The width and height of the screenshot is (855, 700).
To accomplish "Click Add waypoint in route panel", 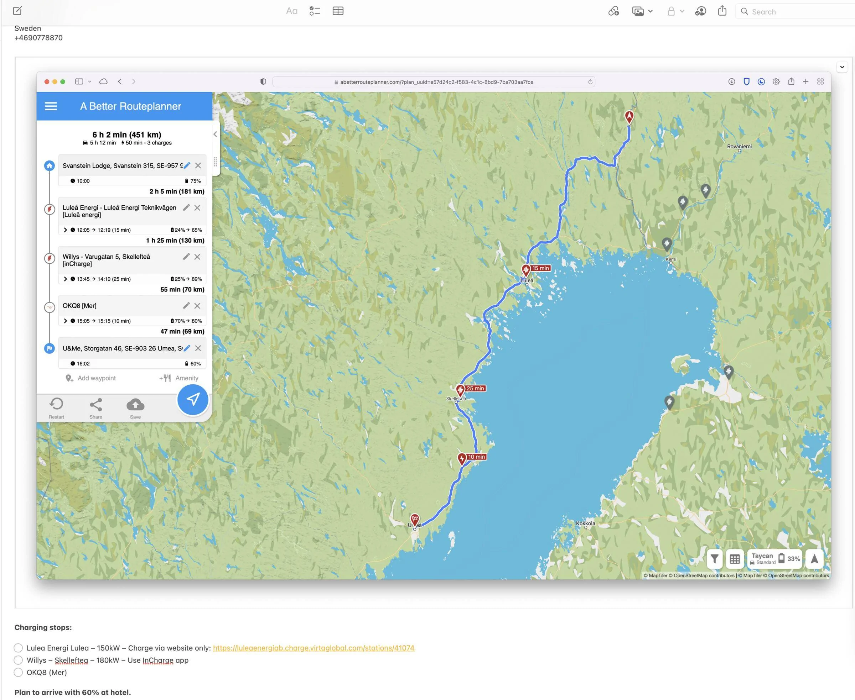I will [x=90, y=378].
